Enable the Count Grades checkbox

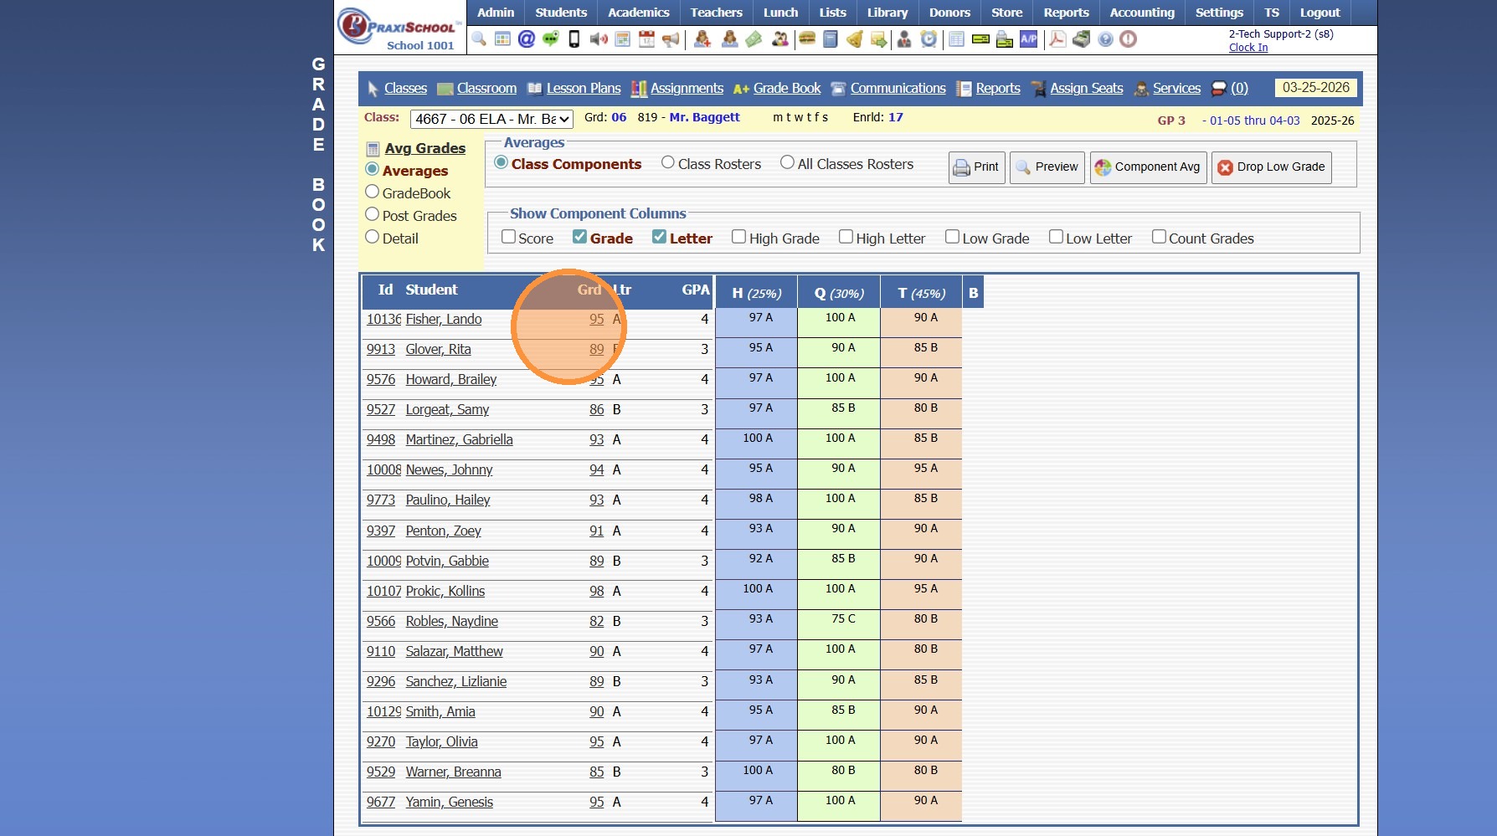pyautogui.click(x=1159, y=237)
